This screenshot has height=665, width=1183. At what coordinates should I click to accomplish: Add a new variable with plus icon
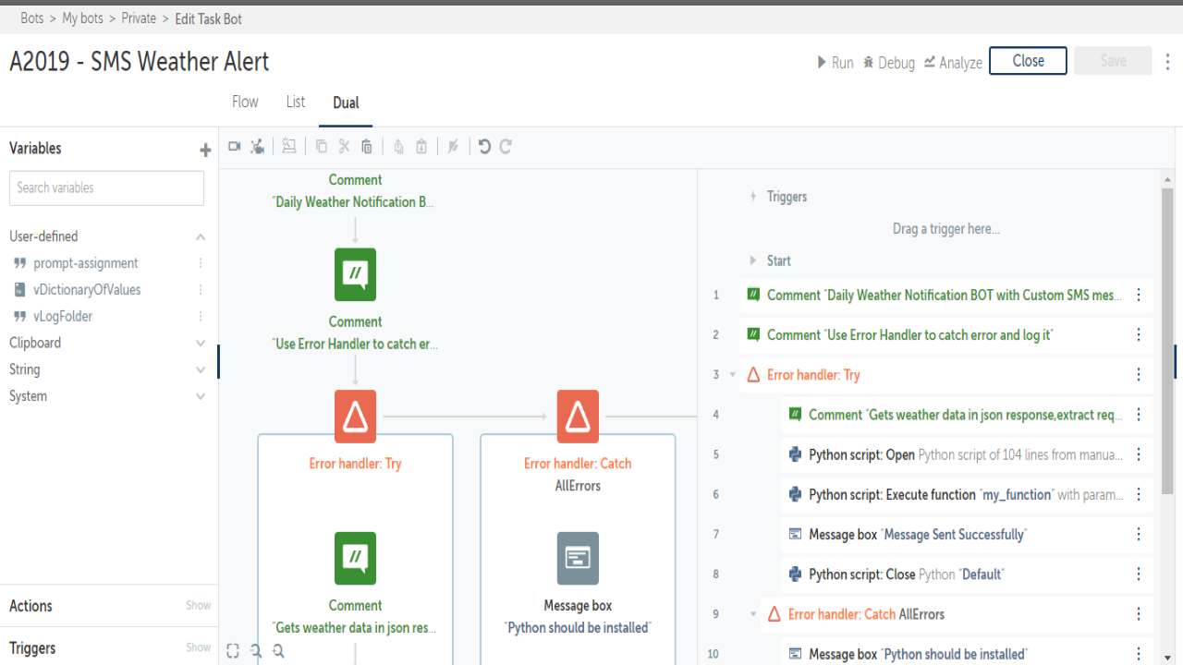[x=205, y=150]
